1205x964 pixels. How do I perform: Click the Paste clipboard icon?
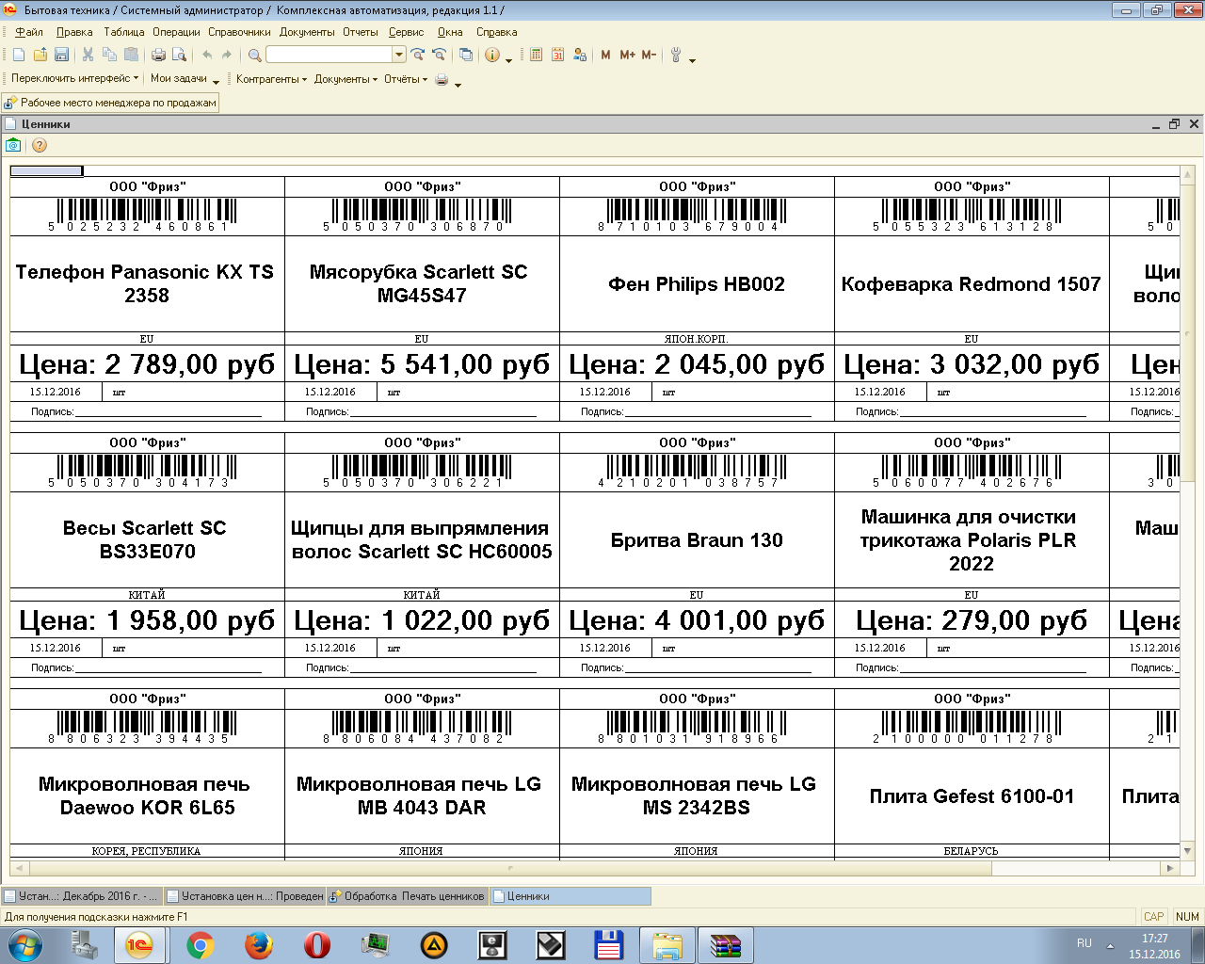click(132, 56)
